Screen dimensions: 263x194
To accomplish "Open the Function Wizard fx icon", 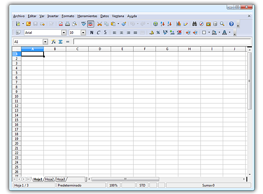I will tap(53, 42).
